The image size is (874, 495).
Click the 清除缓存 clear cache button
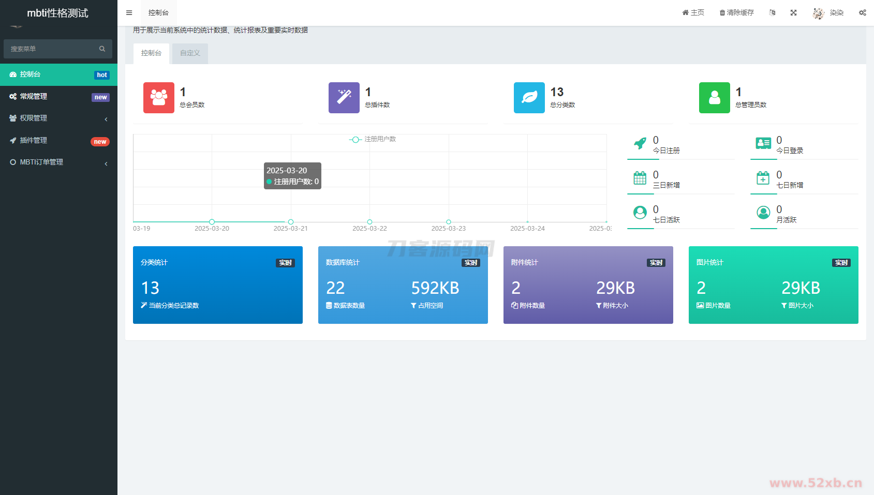[x=737, y=13]
